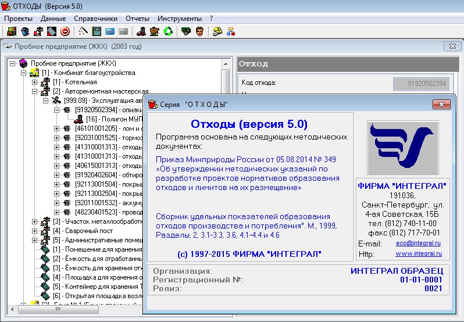Click the green recycling arrows toolbar icon
The height and width of the screenshot is (322, 464).
[168, 31]
